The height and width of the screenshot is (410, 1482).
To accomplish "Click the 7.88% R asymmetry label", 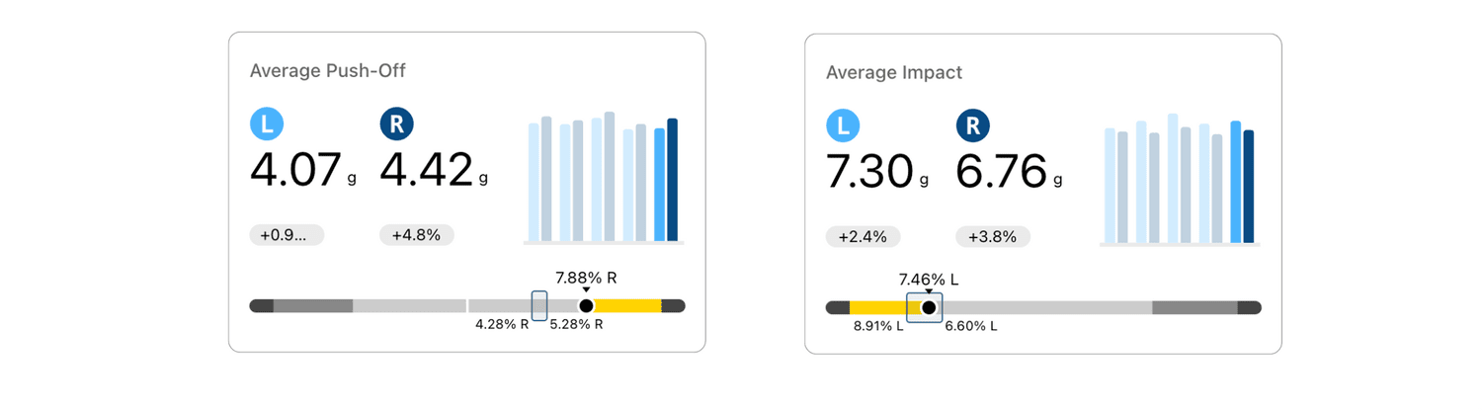I will click(x=587, y=276).
